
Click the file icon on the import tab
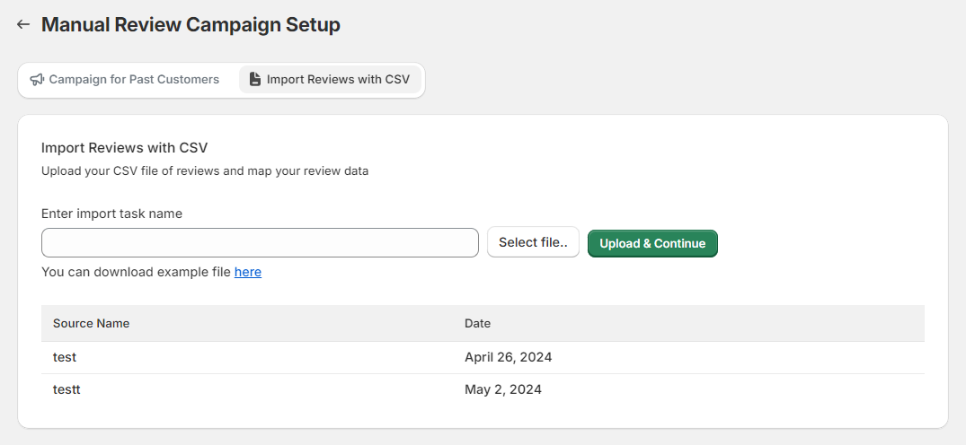[x=255, y=80]
